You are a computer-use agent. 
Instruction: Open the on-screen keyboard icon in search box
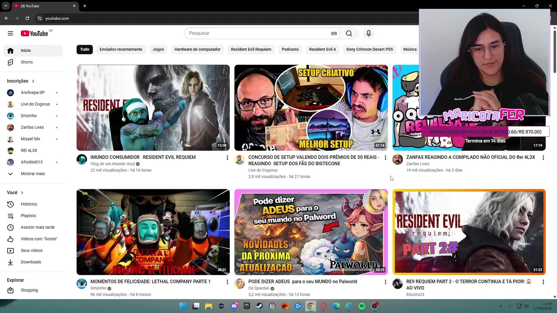click(334, 33)
